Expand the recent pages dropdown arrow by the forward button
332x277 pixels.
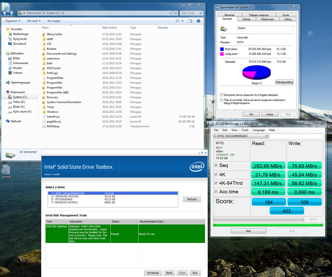(x=16, y=13)
